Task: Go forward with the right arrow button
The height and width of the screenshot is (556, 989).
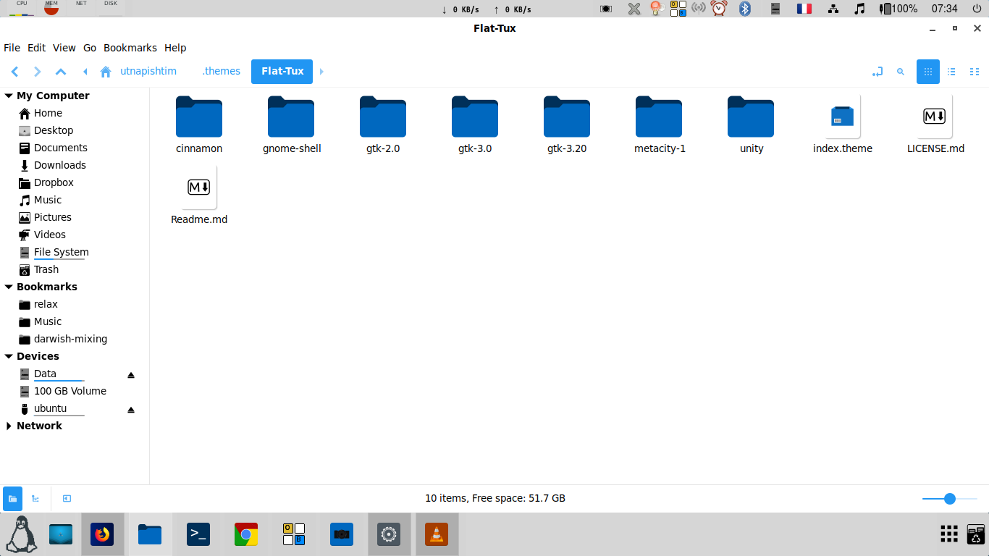Action: click(38, 72)
